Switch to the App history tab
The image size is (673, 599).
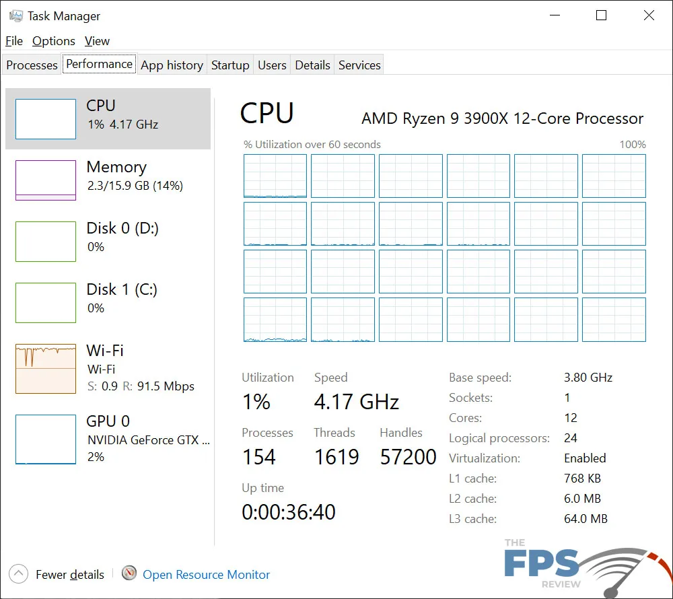tap(172, 65)
